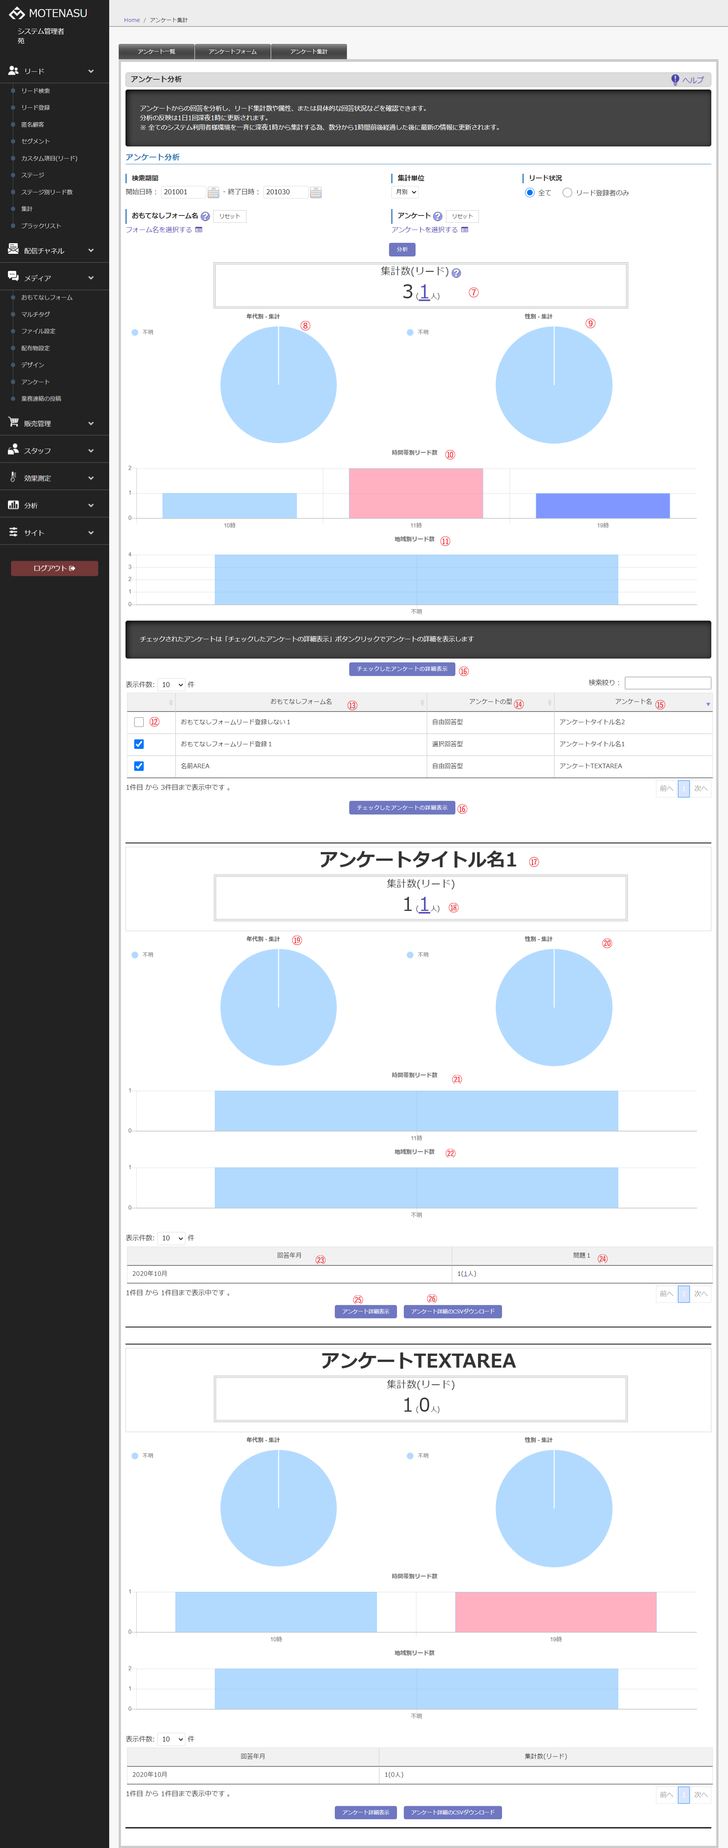This screenshot has width=728, height=1848.
Task: Select the 全て radio button
Action: (530, 192)
